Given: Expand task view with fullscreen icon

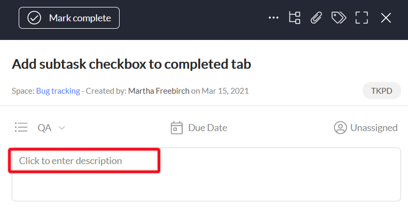Looking at the screenshot, I should (362, 18).
